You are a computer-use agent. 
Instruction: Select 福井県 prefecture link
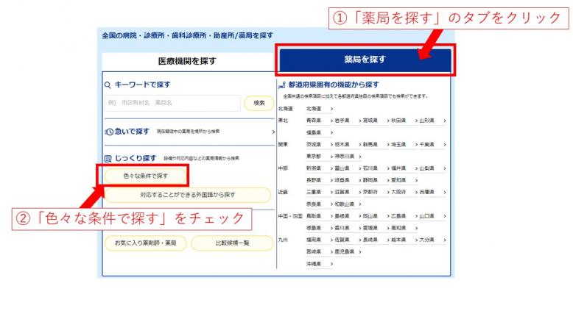pyautogui.click(x=404, y=168)
